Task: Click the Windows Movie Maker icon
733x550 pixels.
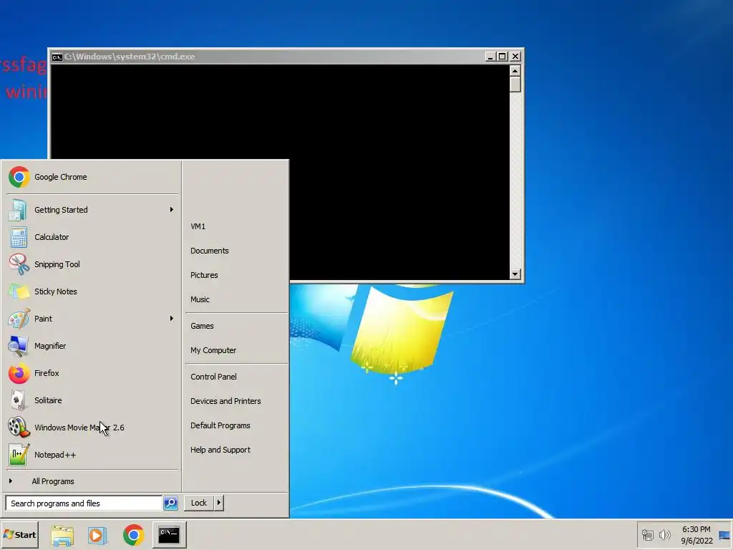Action: (x=19, y=428)
